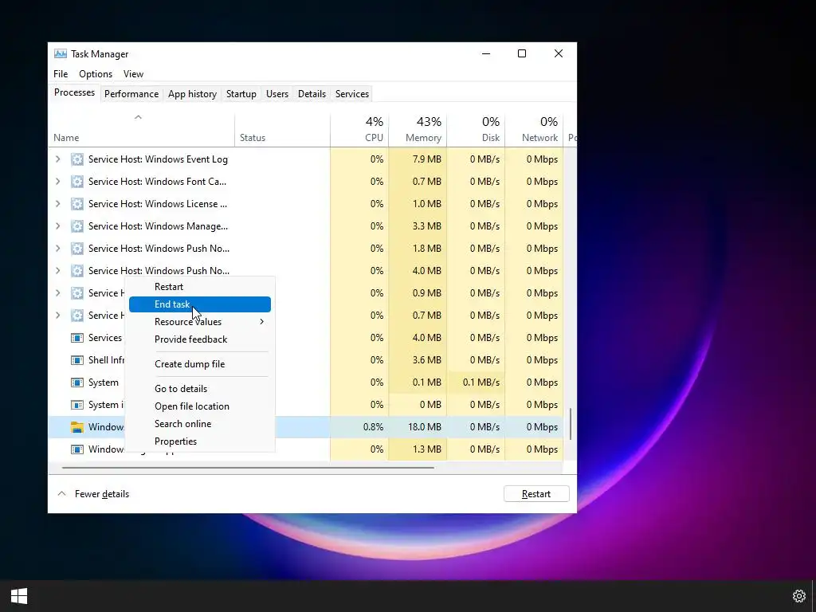Viewport: 816px width, 612px height.
Task: Sort by the Name column header
Action: (142, 131)
